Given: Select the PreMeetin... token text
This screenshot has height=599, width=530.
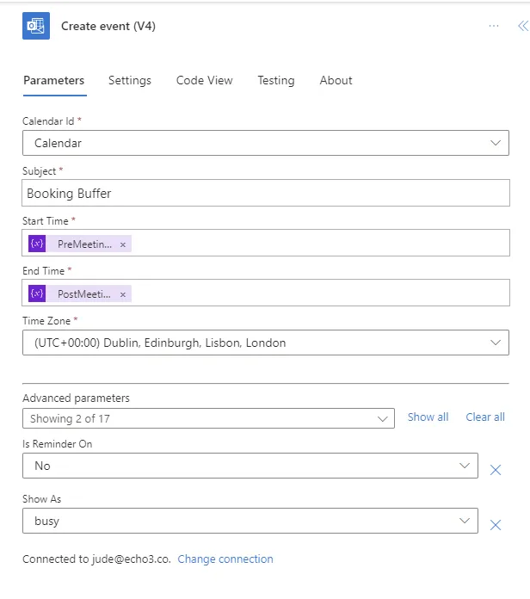Looking at the screenshot, I should pos(85,244).
